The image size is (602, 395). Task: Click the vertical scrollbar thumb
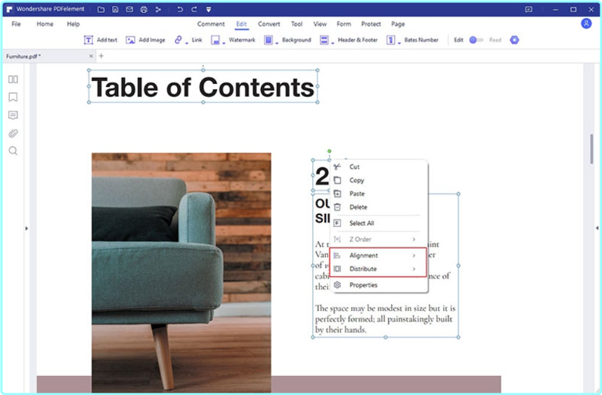(591, 148)
